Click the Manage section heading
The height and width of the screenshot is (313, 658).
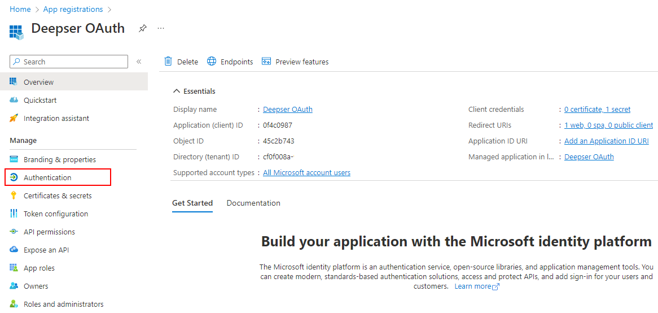[23, 140]
